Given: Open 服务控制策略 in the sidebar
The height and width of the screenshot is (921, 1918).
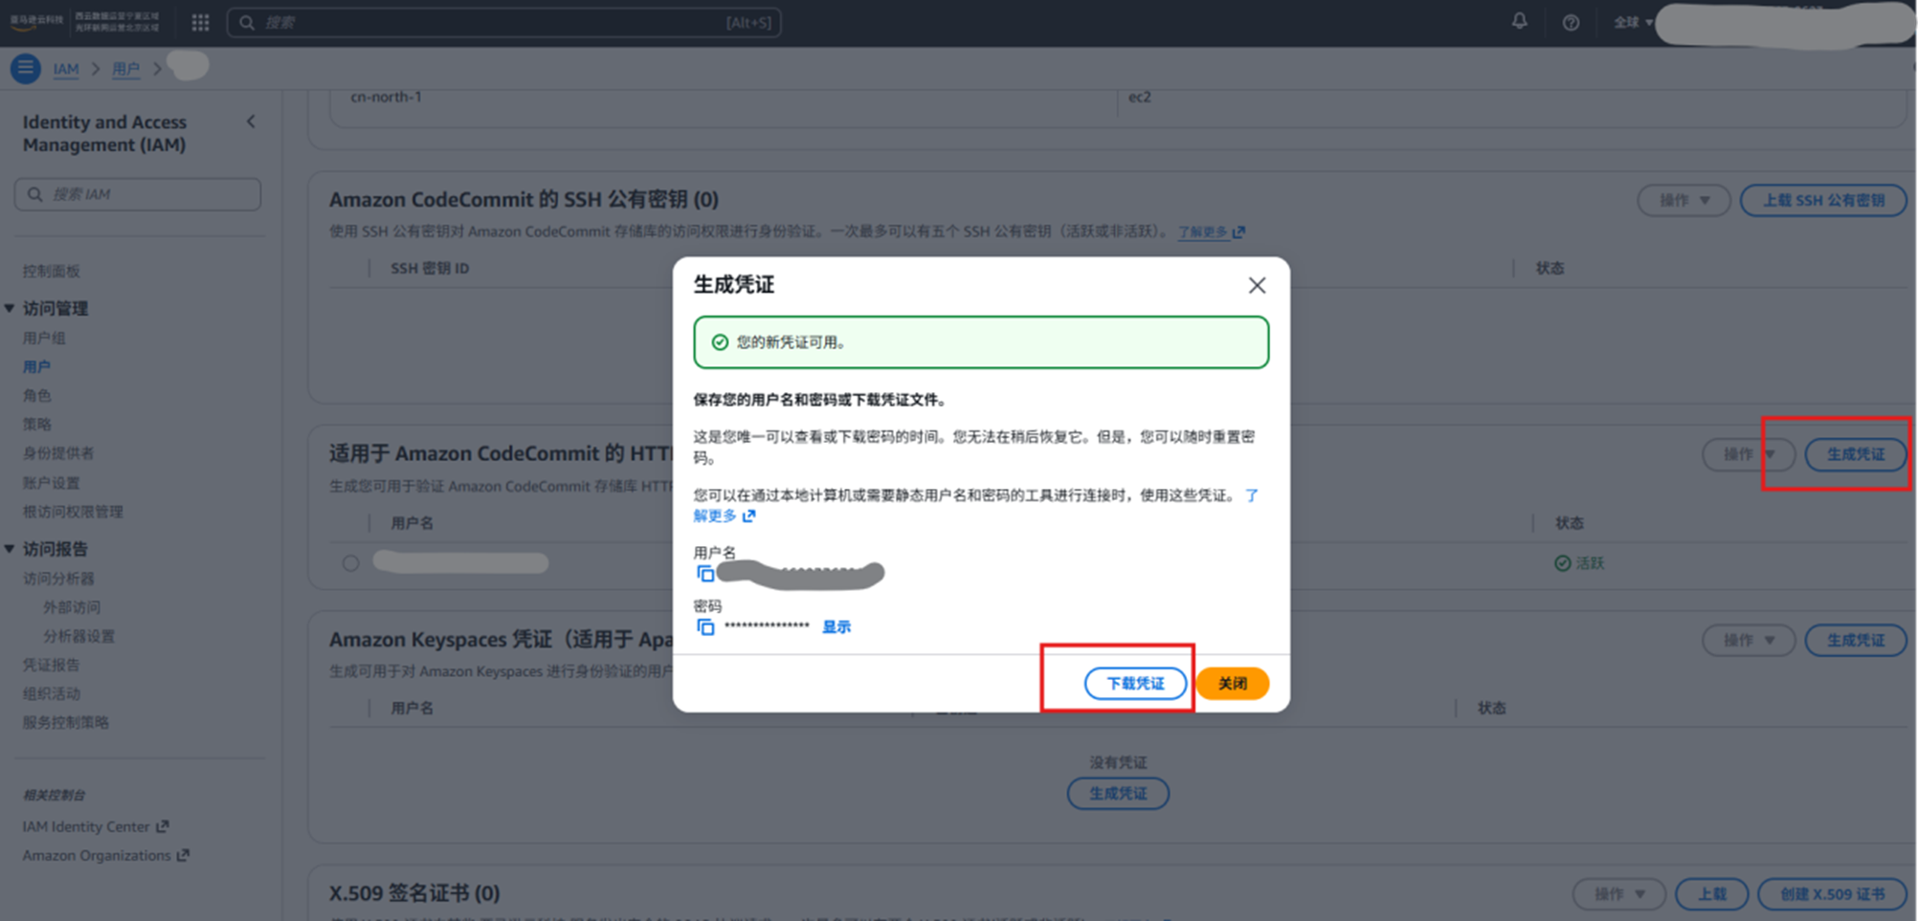Looking at the screenshot, I should click(x=66, y=722).
